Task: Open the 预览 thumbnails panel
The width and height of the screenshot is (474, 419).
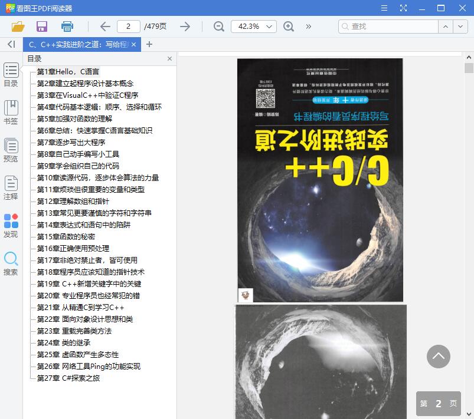Action: (11, 150)
